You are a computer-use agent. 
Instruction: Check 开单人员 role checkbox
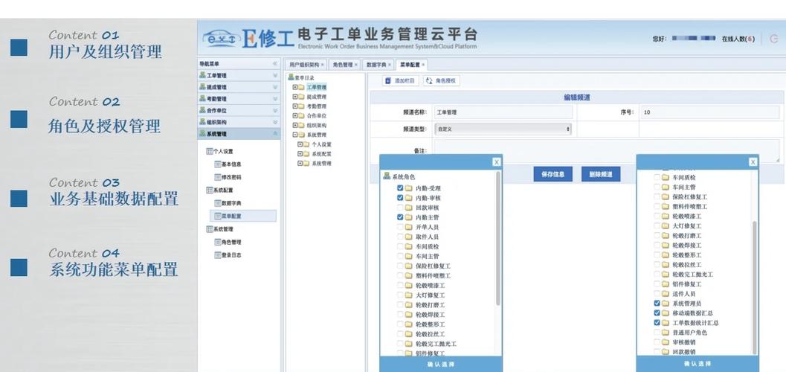tap(400, 227)
